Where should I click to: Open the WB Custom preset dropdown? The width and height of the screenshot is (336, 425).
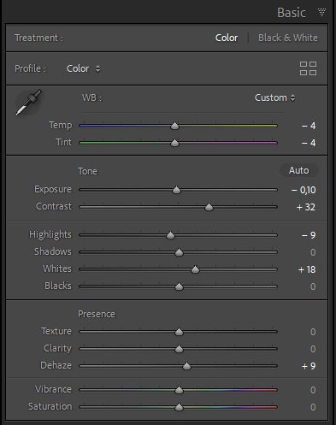pos(274,97)
